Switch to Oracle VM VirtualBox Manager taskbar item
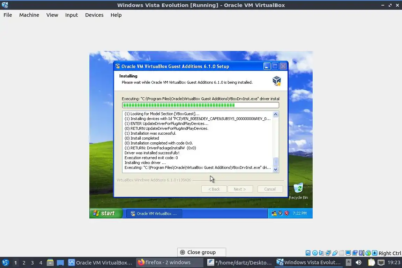 [x=100, y=263]
